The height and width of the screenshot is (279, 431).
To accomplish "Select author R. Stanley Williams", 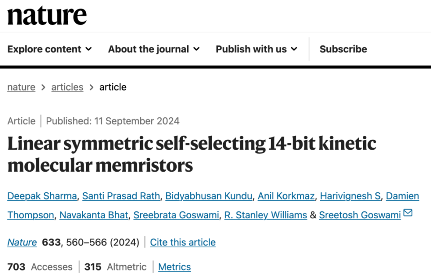I will (265, 215).
